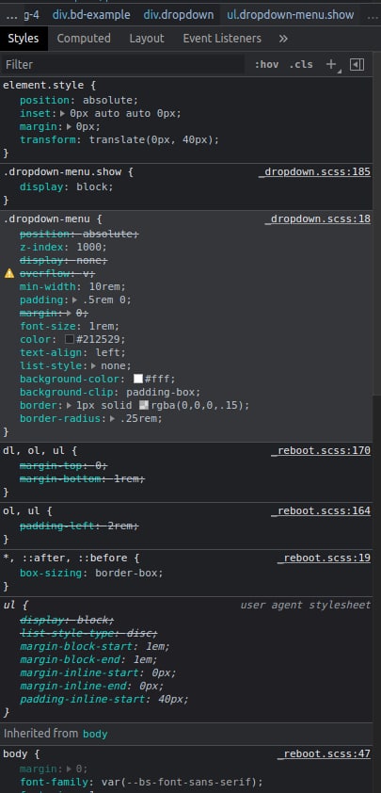Click the overflow warning triangle icon
This screenshot has height=793, width=381.
click(x=9, y=274)
